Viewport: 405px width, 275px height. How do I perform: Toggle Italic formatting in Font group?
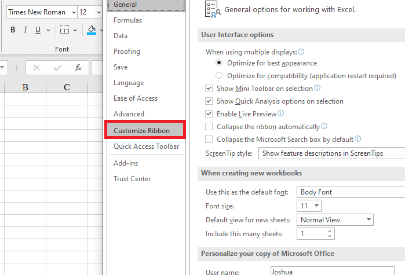pos(25,30)
